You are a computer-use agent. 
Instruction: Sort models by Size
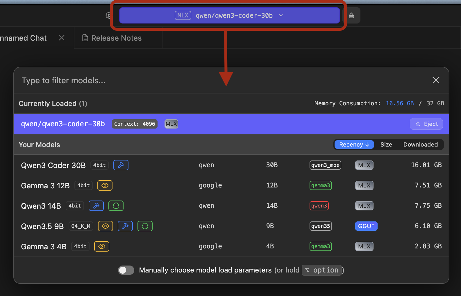386,145
